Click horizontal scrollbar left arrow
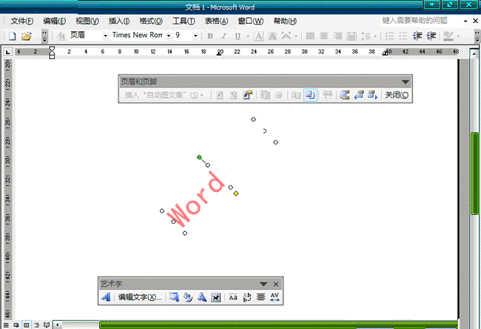The height and width of the screenshot is (329, 481). coord(57,325)
